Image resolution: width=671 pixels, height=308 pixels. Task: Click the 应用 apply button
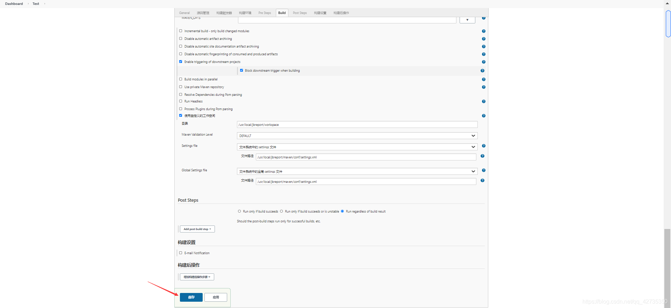(216, 297)
